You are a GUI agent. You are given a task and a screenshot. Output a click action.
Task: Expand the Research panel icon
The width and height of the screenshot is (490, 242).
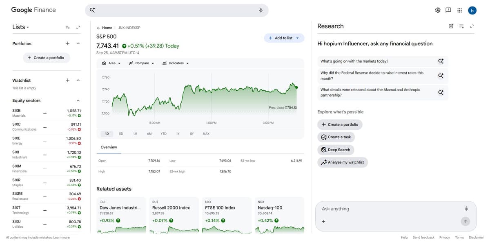click(472, 26)
